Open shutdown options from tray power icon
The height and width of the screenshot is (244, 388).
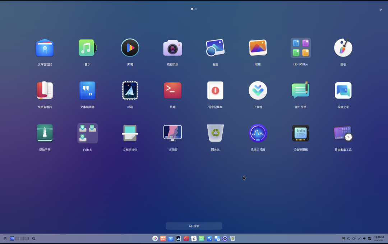[348, 238]
